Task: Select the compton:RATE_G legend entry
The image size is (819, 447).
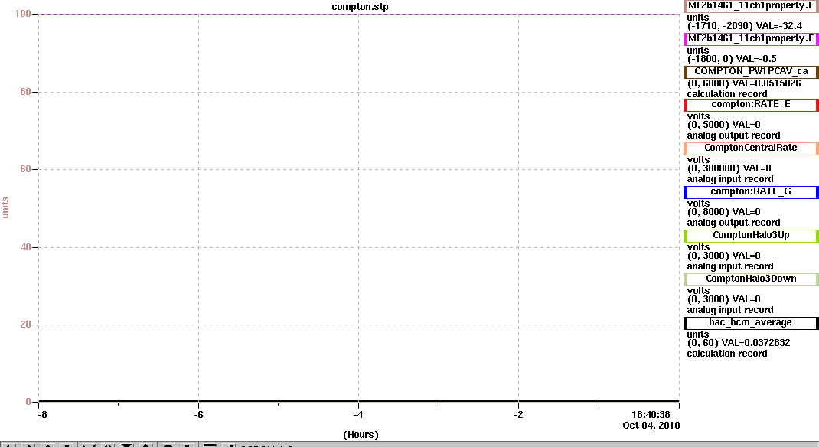Action: click(x=751, y=192)
